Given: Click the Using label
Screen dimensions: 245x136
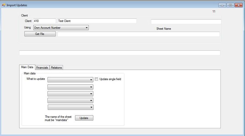Looking at the screenshot, I should [27, 27].
